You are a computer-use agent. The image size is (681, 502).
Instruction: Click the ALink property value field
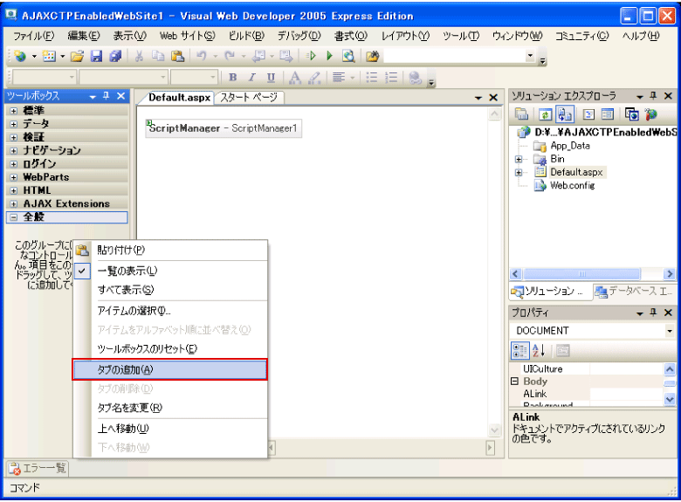pos(626,394)
